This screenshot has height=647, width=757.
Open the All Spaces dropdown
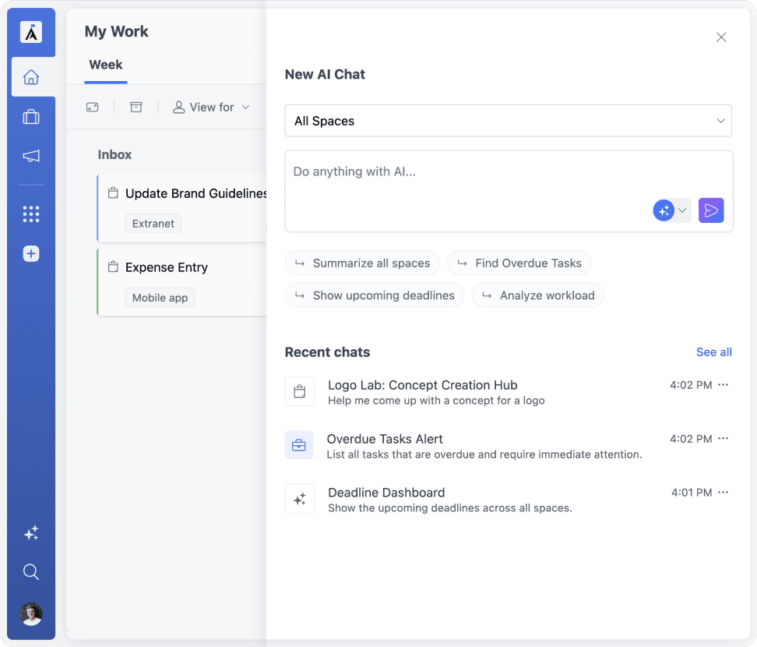(x=509, y=121)
